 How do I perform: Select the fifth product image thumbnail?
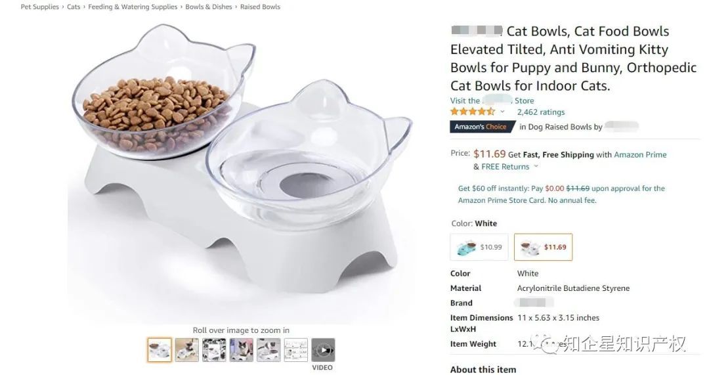269,350
